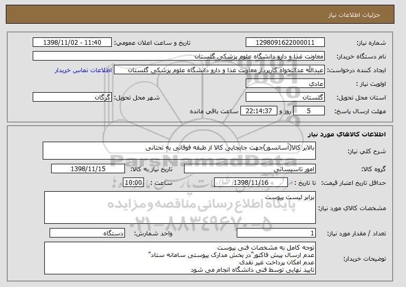Click the استان محل تحویل field گلستان
Viewport: 406px width, 287px height.
pyautogui.click(x=285, y=97)
